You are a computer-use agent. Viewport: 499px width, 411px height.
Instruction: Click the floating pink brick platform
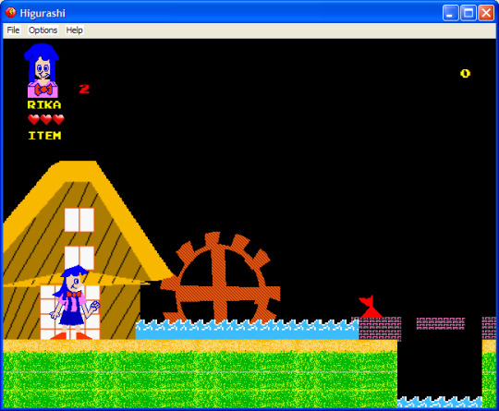[441, 323]
